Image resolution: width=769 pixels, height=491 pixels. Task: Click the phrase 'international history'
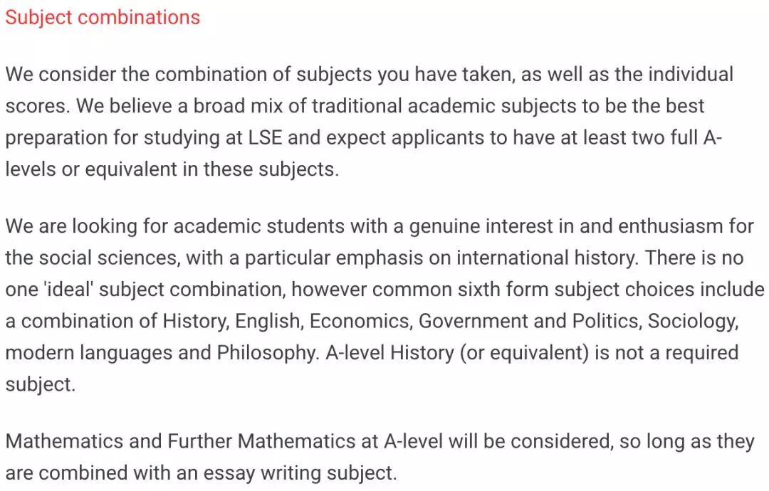pos(545,258)
